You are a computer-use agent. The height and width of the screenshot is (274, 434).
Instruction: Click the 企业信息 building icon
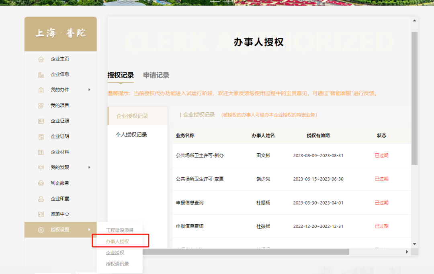(x=41, y=74)
